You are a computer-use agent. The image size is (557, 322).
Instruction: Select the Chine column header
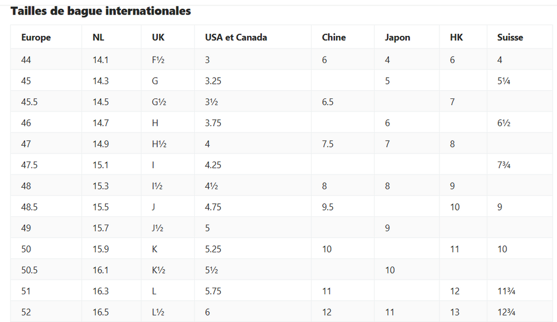coord(334,38)
